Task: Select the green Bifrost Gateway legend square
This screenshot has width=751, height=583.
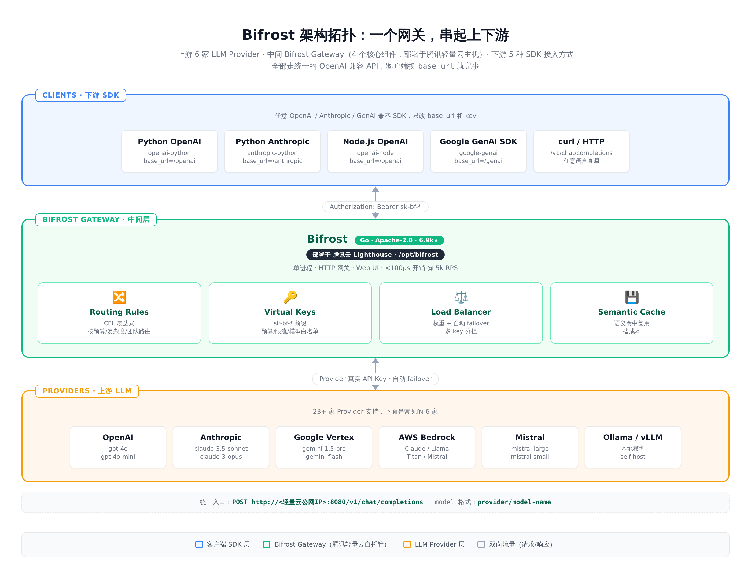Action: 267,544
